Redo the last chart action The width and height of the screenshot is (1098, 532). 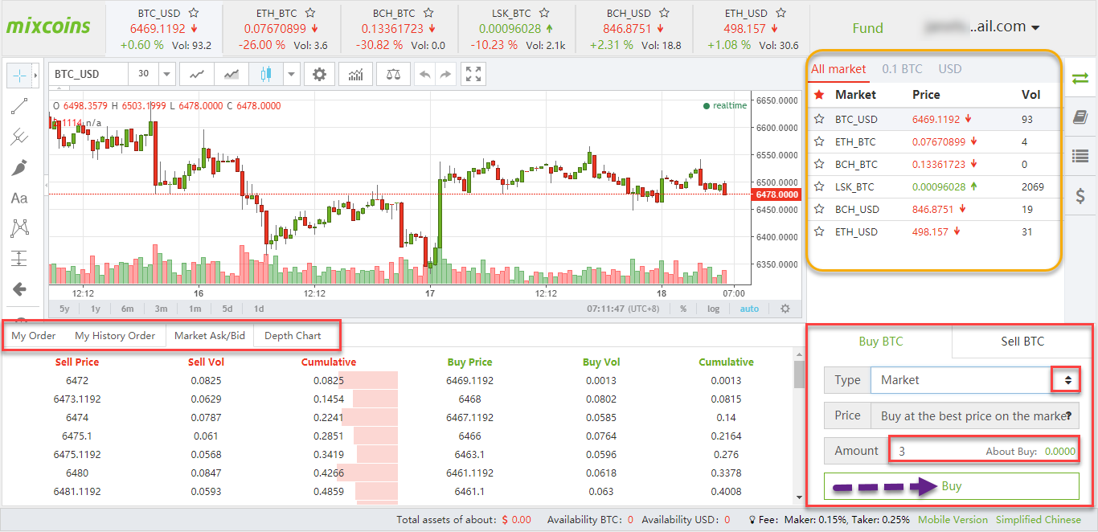446,75
